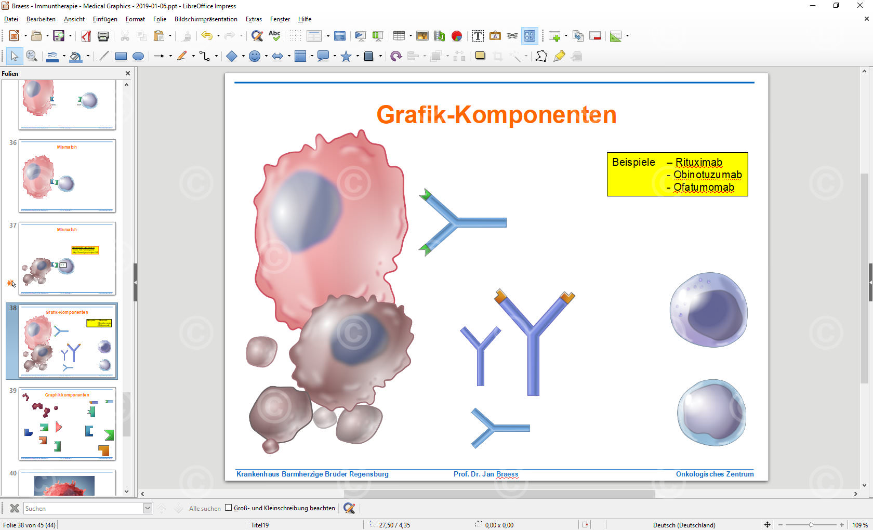
Task: Click the zoom and pan tool
Action: coord(32,56)
